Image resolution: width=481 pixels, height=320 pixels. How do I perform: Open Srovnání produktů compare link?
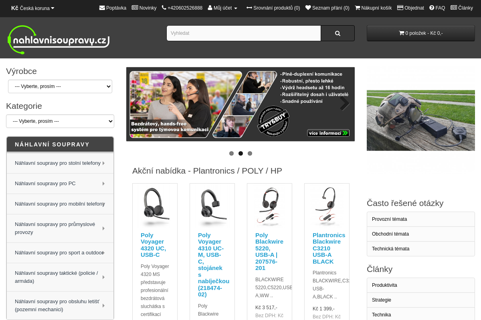pyautogui.click(x=273, y=8)
